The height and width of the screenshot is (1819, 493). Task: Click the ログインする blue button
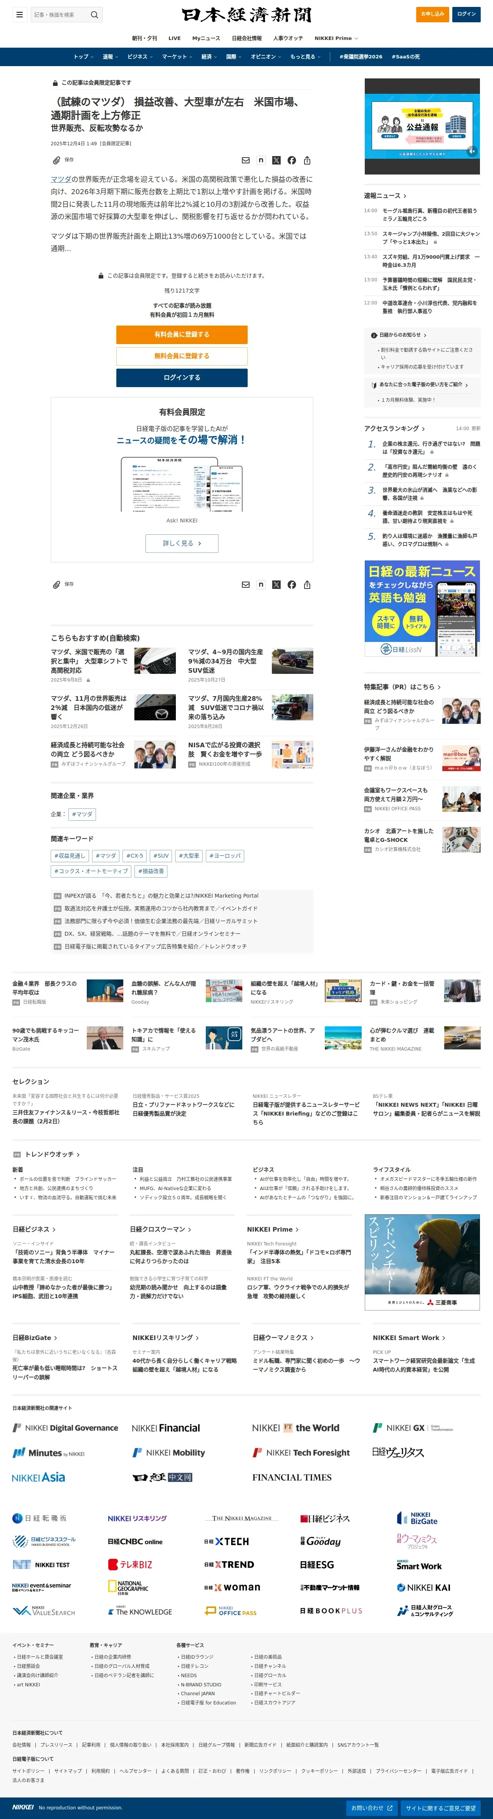pyautogui.click(x=182, y=378)
